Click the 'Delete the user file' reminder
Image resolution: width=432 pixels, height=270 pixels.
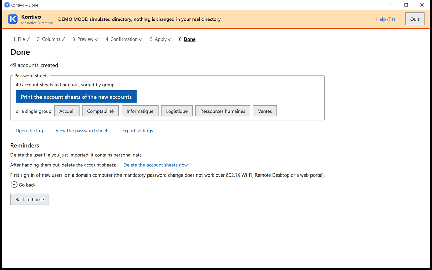pyautogui.click(x=77, y=155)
